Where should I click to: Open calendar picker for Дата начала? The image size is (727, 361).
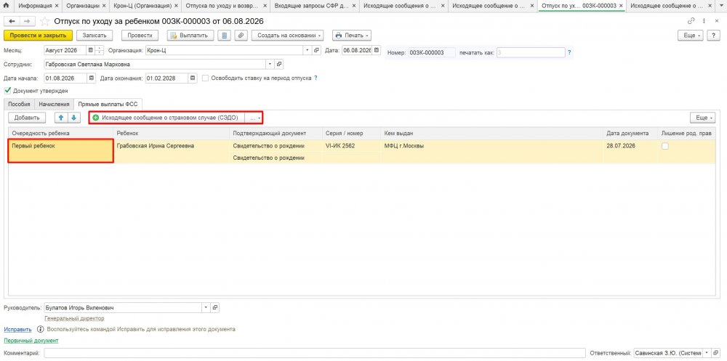[92, 78]
